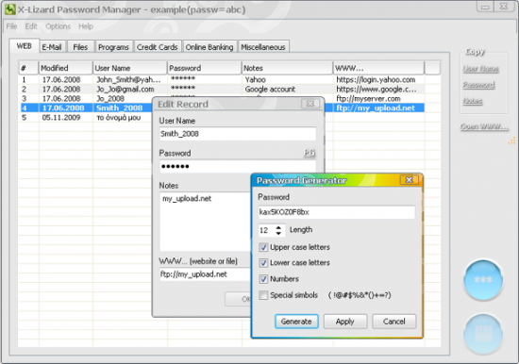Screen dimensions: 519x364
Task: Close the Edit Record dialog
Action: (310, 104)
